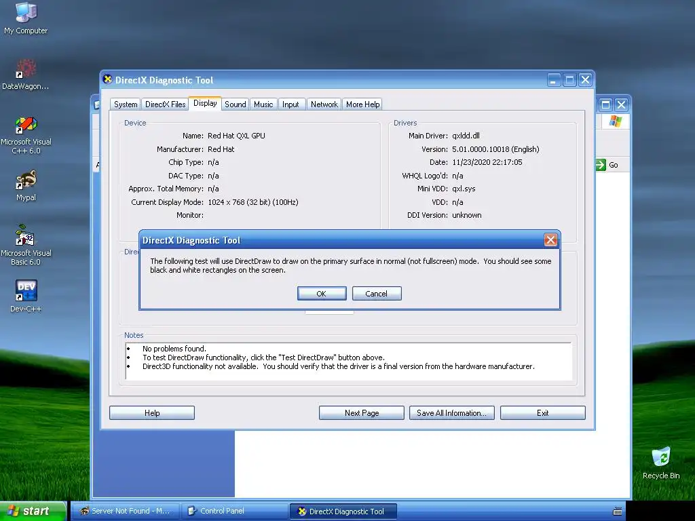Open the Windows start menu

point(33,512)
